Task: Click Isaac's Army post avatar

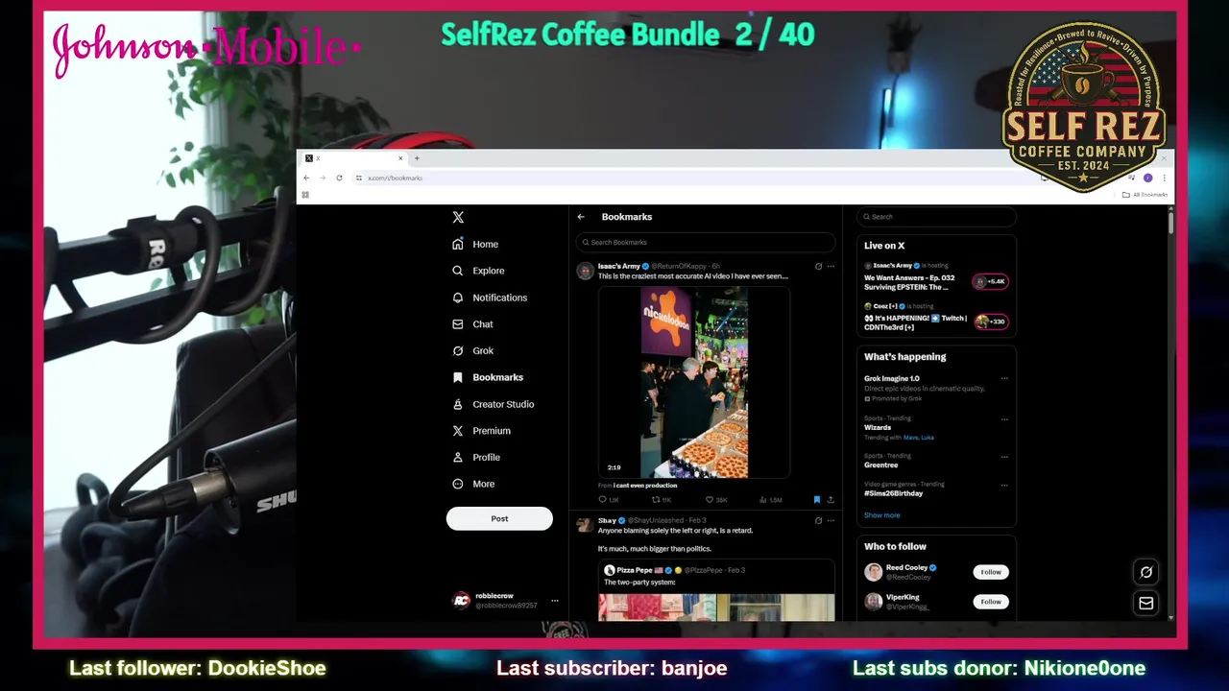Action: pos(585,271)
